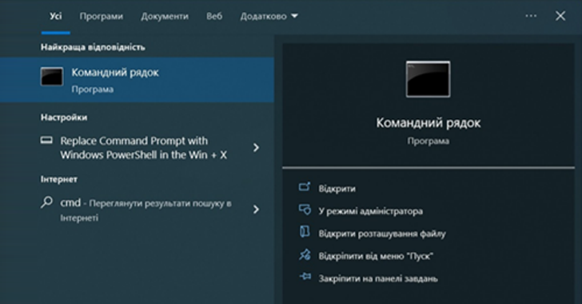Click the keyboard icon beside Replace Command Prompt

point(46,140)
